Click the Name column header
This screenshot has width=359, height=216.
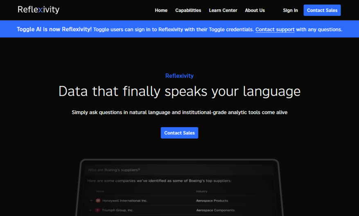click(x=100, y=191)
